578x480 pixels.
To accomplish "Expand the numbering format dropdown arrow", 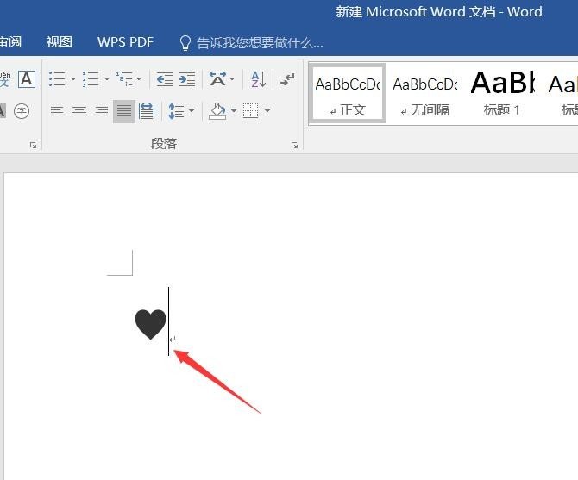I will click(106, 78).
